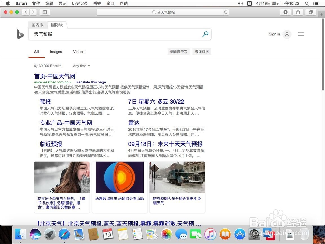The height and width of the screenshot is (244, 325).
Task: Open Messages from the Dock
Action: click(x=181, y=234)
